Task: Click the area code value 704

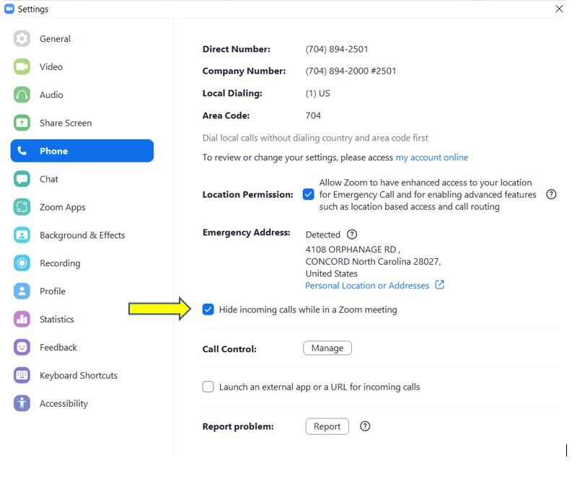Action: click(313, 115)
